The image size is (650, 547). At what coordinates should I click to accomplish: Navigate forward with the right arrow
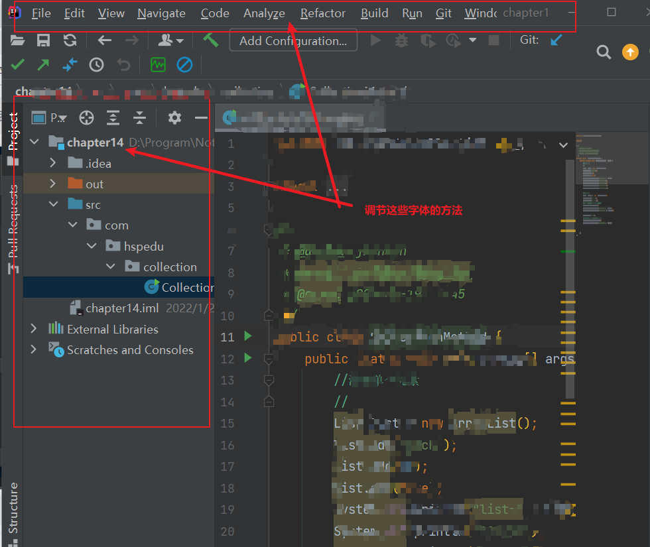click(132, 40)
